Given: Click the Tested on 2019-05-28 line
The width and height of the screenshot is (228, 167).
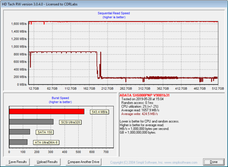Looking at the screenshot, I should pos(142,99).
